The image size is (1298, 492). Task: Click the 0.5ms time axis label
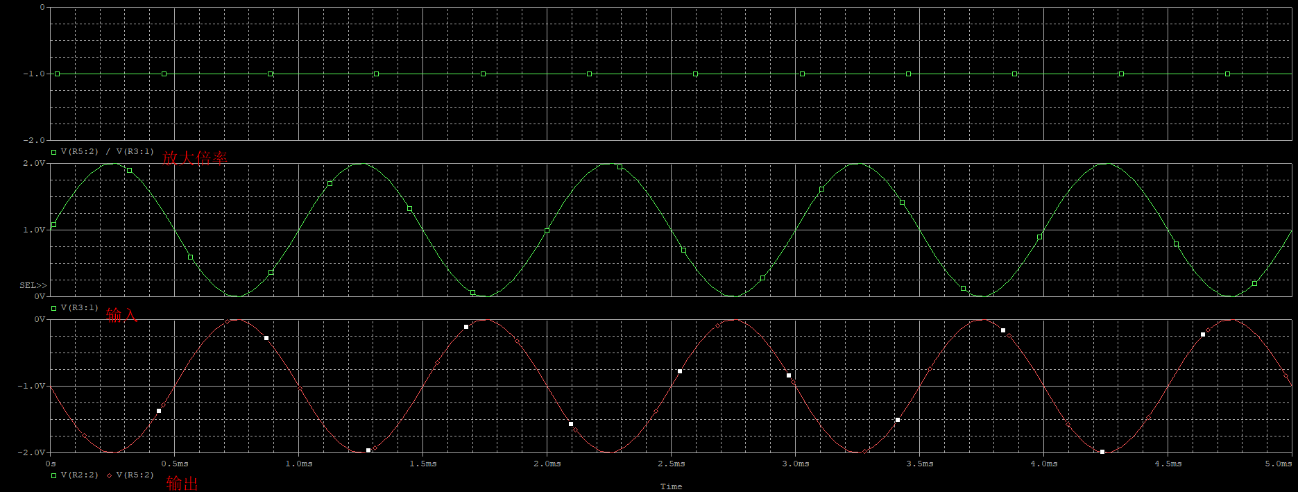pos(175,464)
